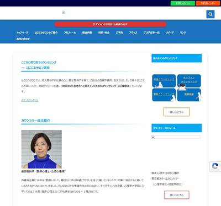Open the アクセス menu item
This screenshot has height=206, width=221.
(x=133, y=32)
